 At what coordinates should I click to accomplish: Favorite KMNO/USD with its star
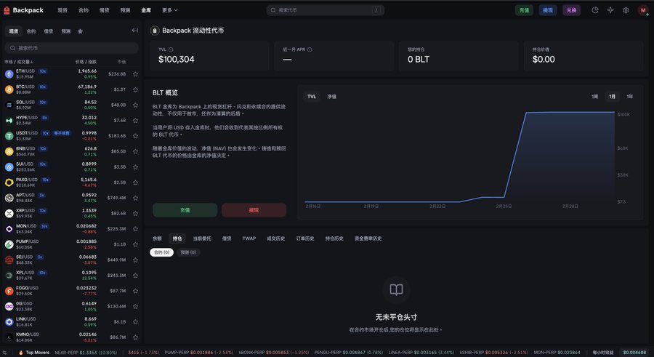pos(135,337)
